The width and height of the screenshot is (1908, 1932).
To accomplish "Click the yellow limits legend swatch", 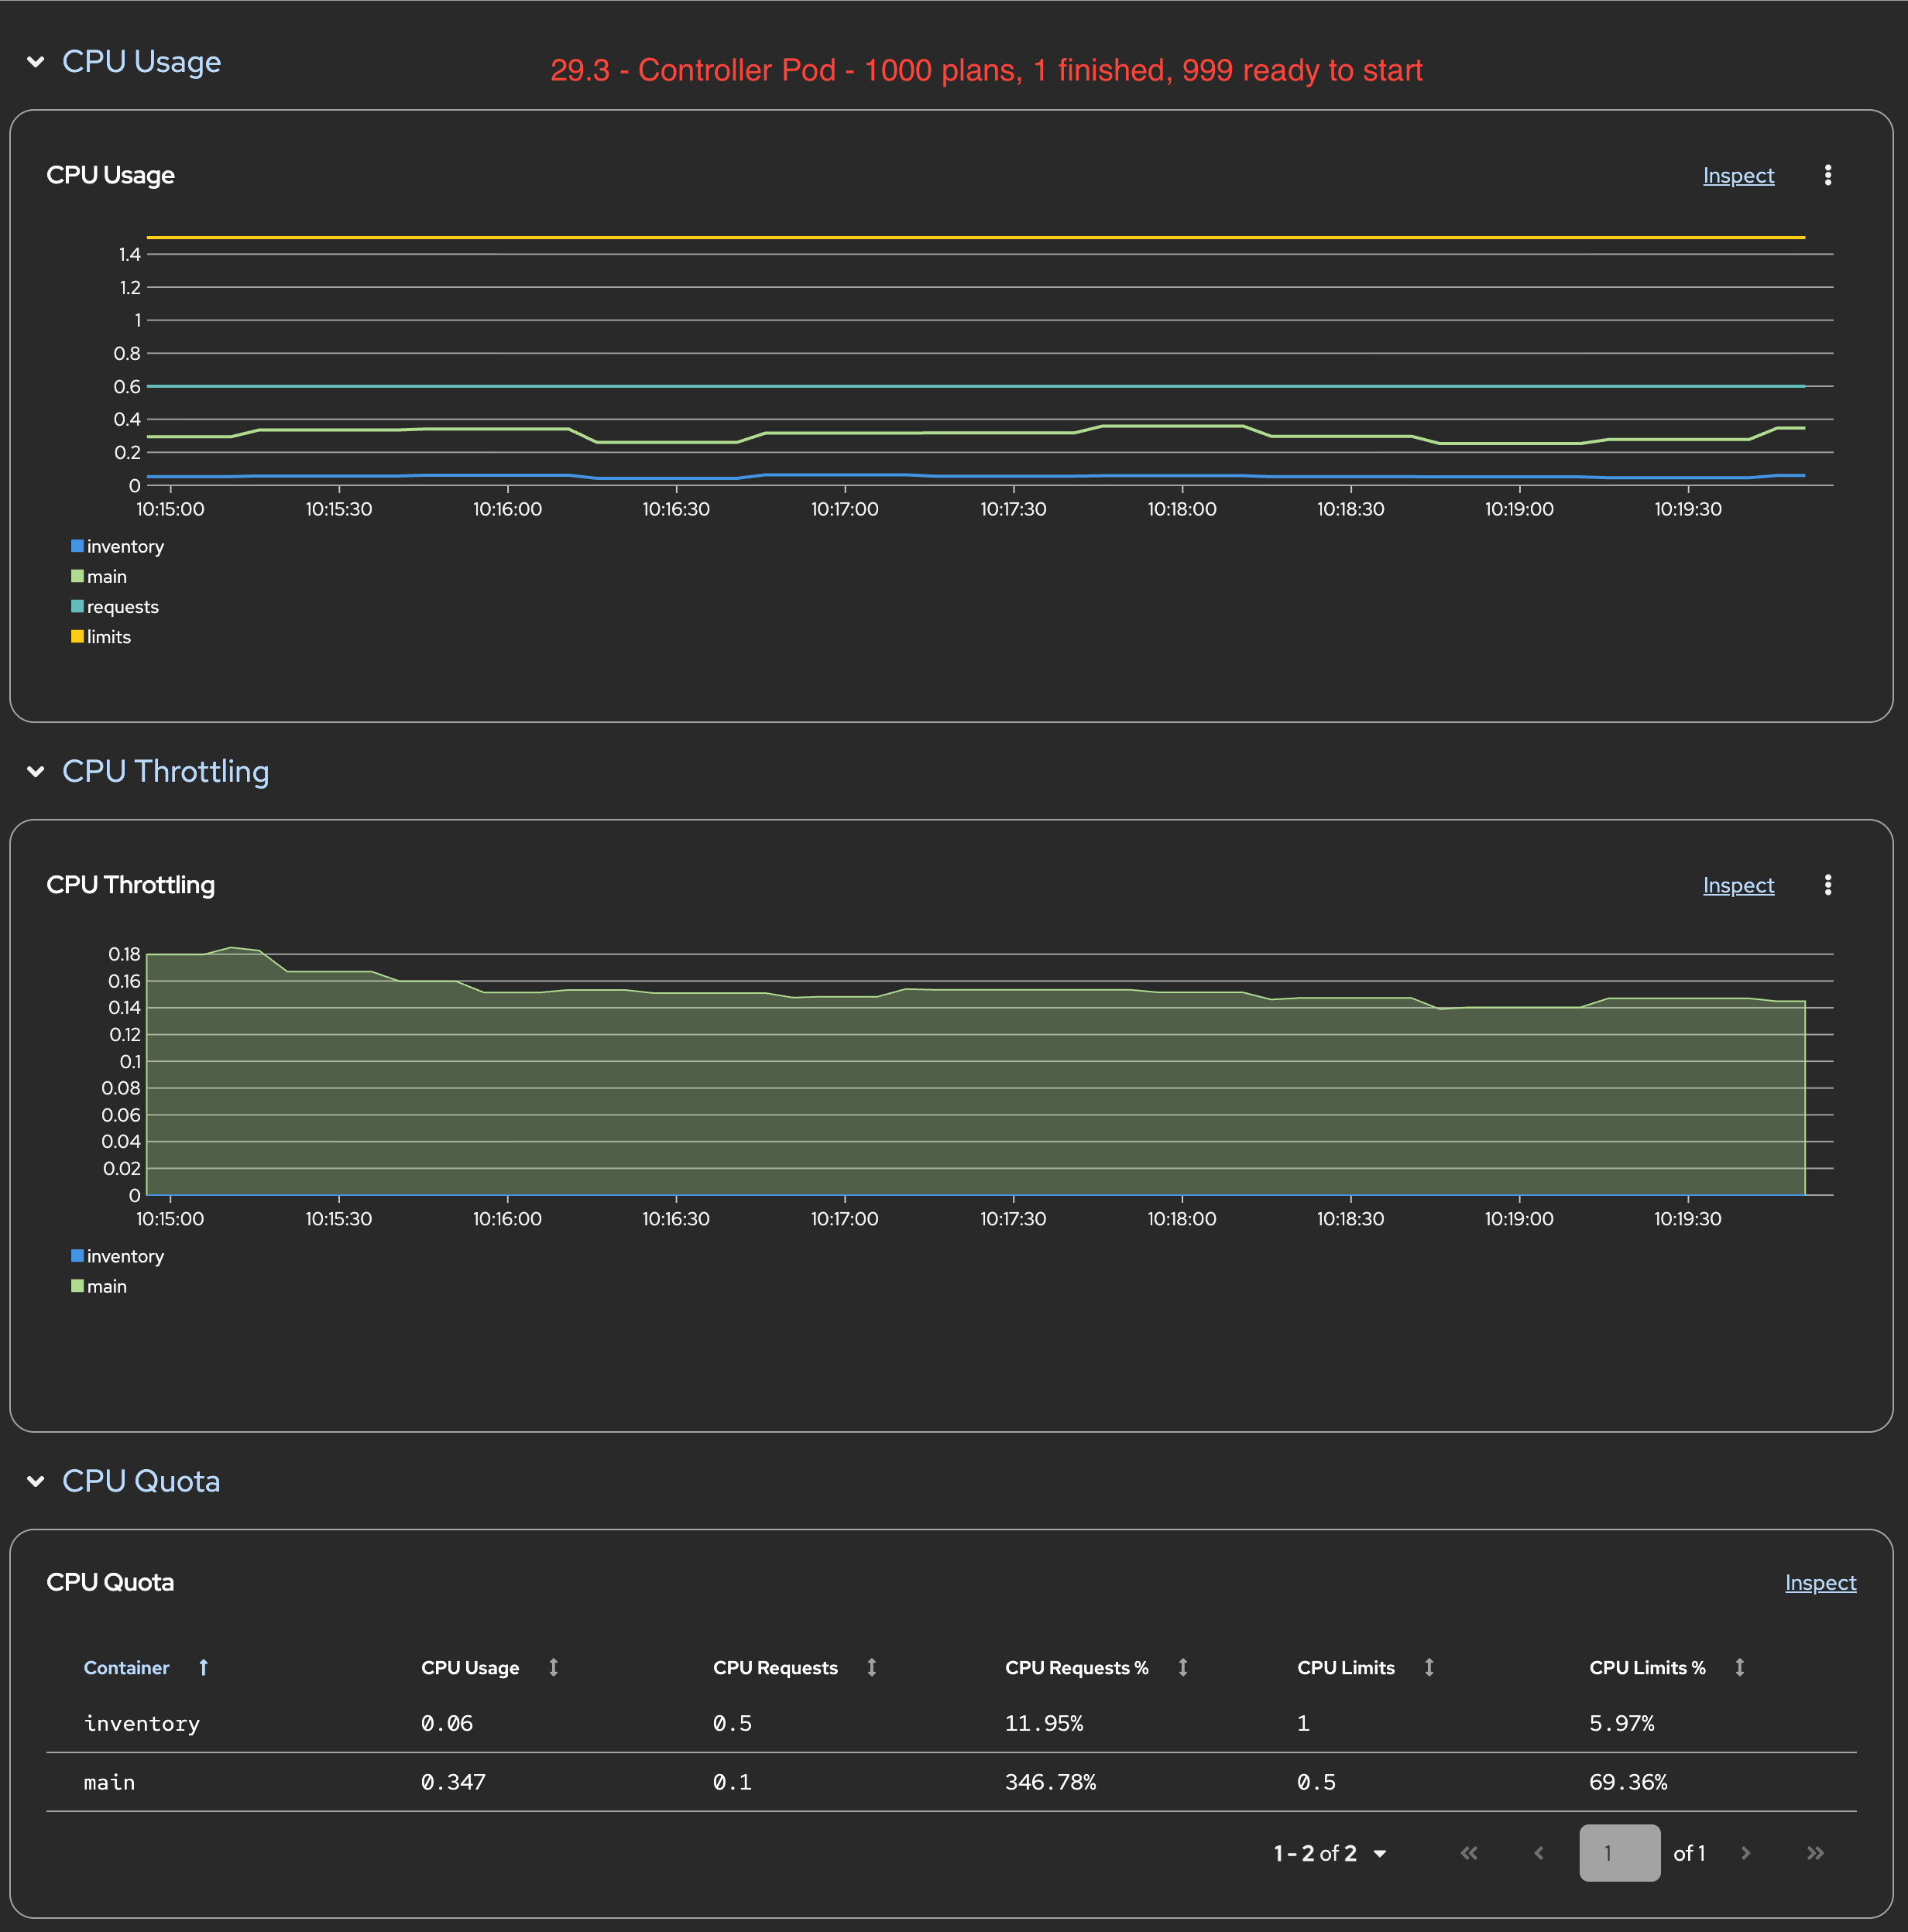I will [x=77, y=637].
